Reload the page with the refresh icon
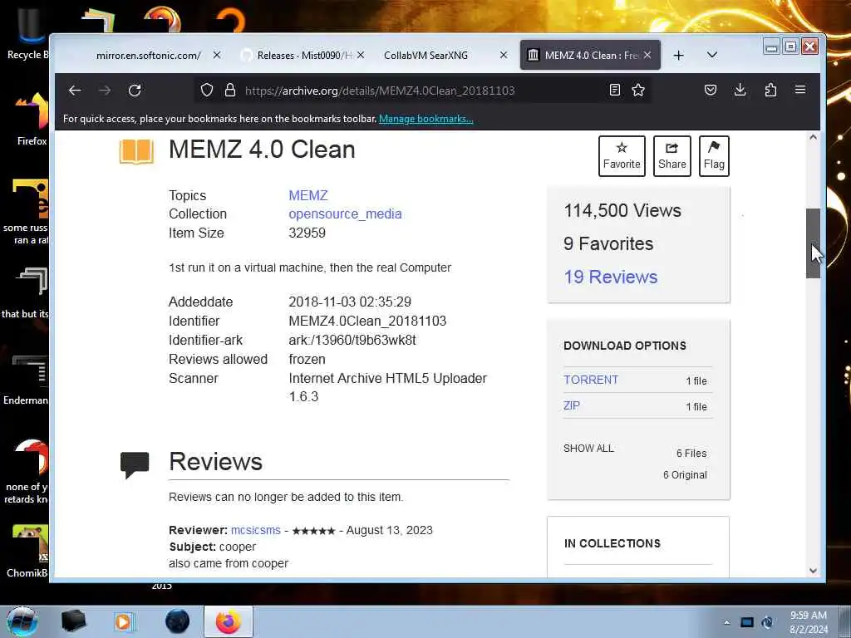Screen dimensions: 851x638 pyautogui.click(x=135, y=91)
